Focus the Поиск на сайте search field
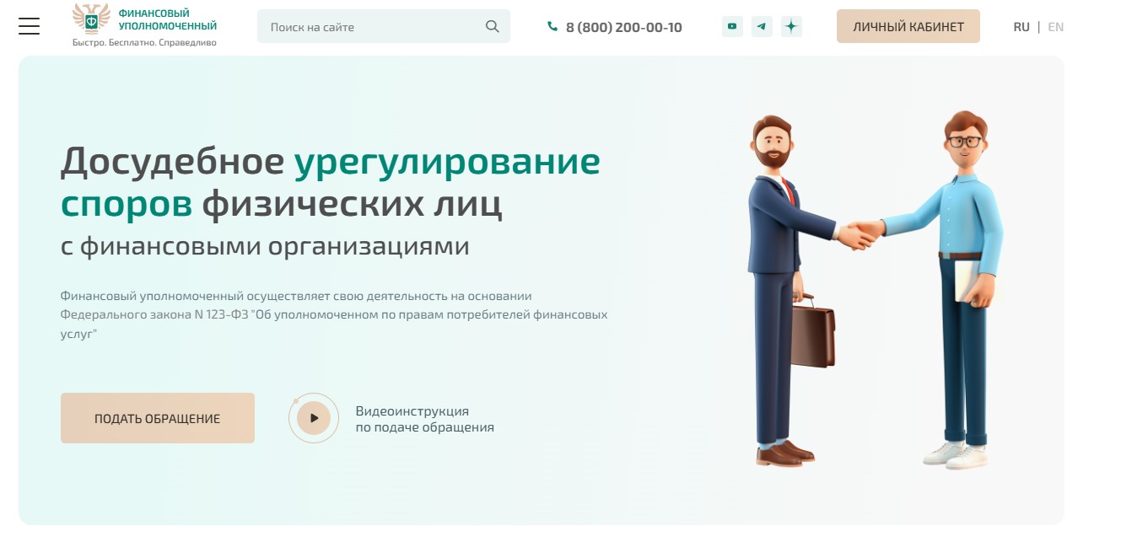 point(384,26)
